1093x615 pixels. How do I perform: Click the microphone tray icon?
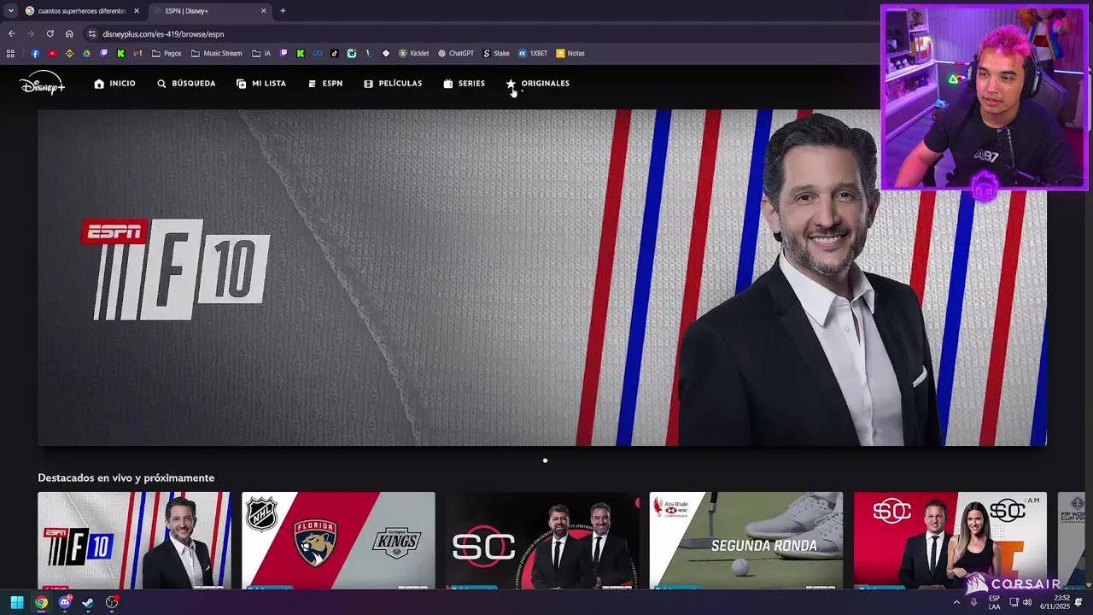point(973,602)
